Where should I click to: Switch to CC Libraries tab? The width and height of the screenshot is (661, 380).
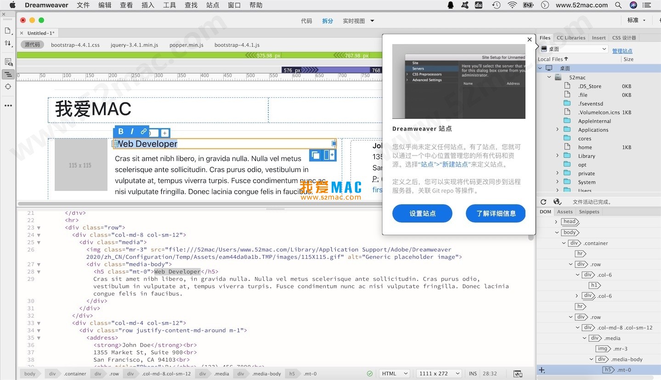pos(571,38)
